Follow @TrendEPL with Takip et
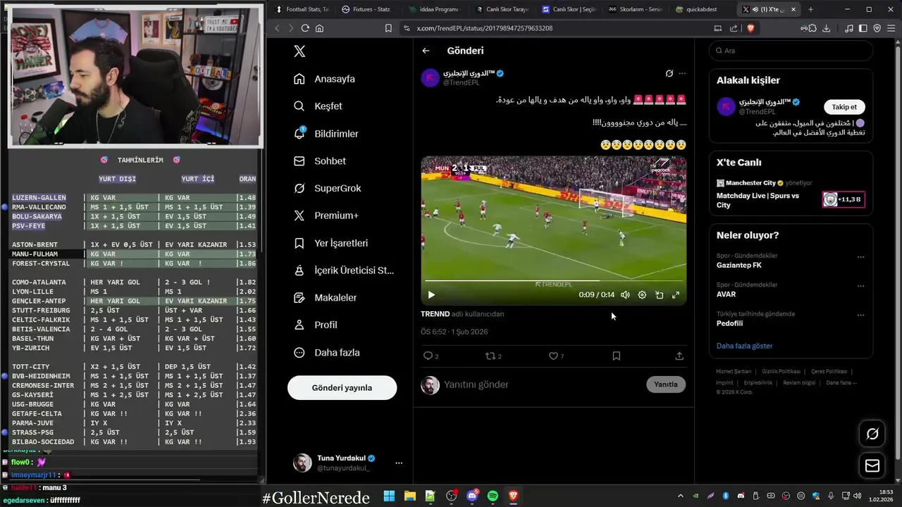This screenshot has height=507, width=902. (x=844, y=107)
